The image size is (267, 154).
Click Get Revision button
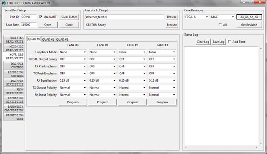tap(249, 25)
